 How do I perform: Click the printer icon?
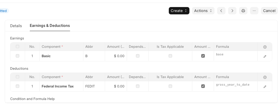[x=243, y=11]
